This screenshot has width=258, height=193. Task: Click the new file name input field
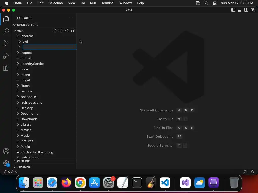point(50,47)
